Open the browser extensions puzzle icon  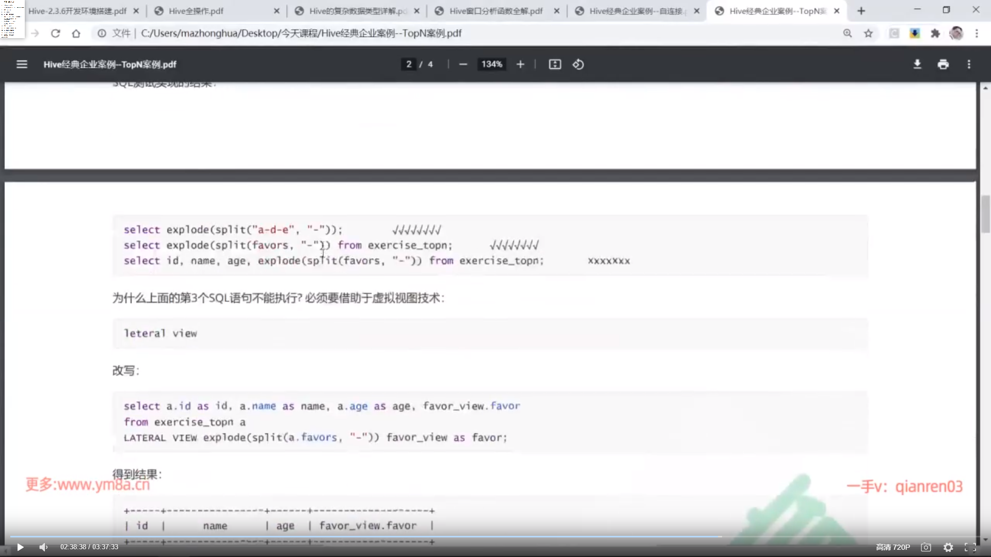point(935,34)
